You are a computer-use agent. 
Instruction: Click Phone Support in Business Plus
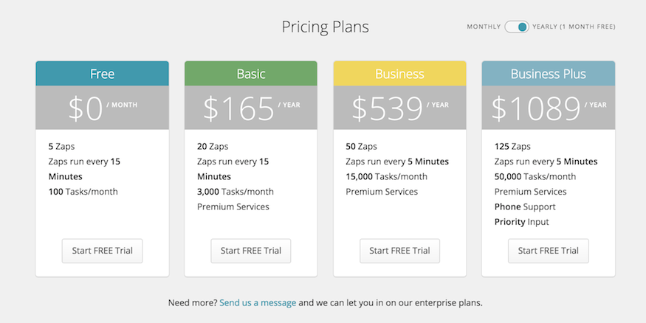[525, 207]
